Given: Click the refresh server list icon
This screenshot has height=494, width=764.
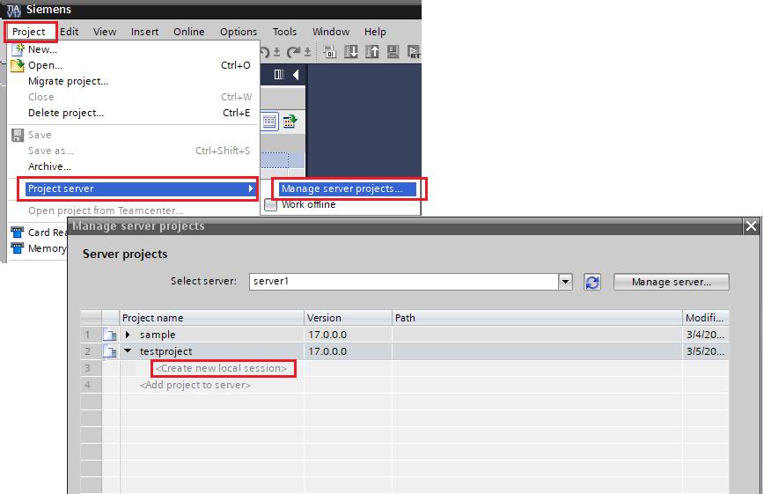Looking at the screenshot, I should pyautogui.click(x=592, y=282).
